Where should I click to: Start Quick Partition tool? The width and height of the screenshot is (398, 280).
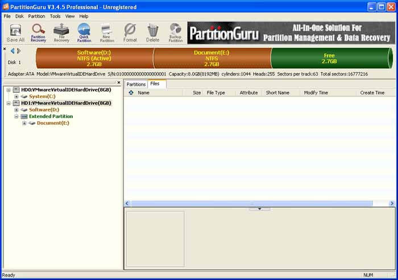pos(84,33)
